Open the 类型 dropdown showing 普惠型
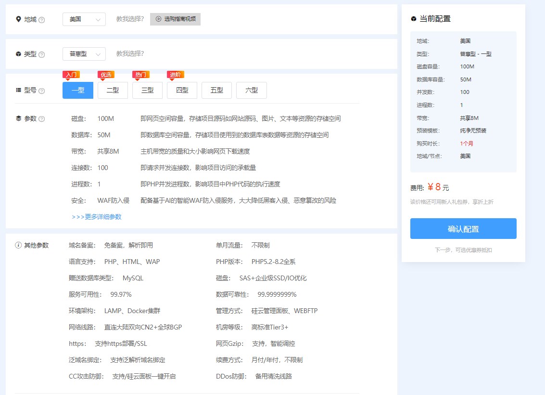This screenshot has width=545, height=395. point(84,54)
